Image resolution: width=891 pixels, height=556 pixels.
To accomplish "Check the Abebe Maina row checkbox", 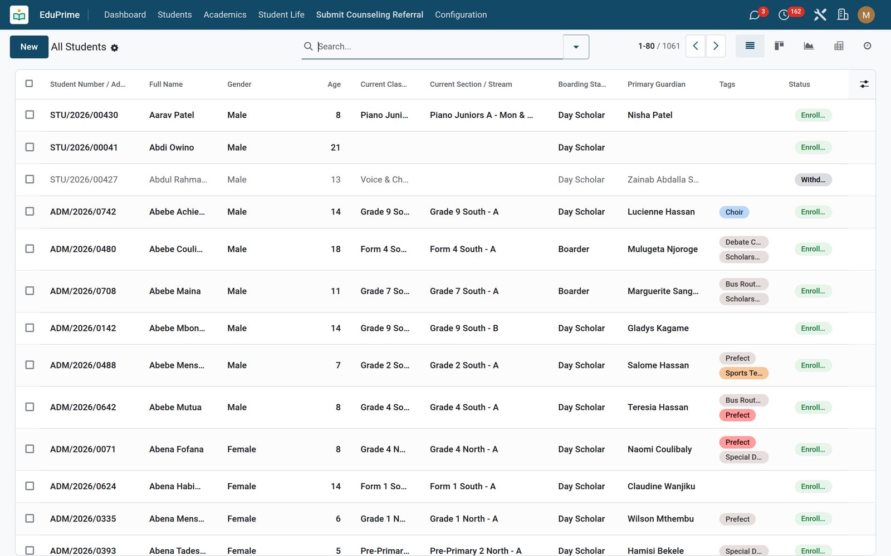I will tap(30, 291).
